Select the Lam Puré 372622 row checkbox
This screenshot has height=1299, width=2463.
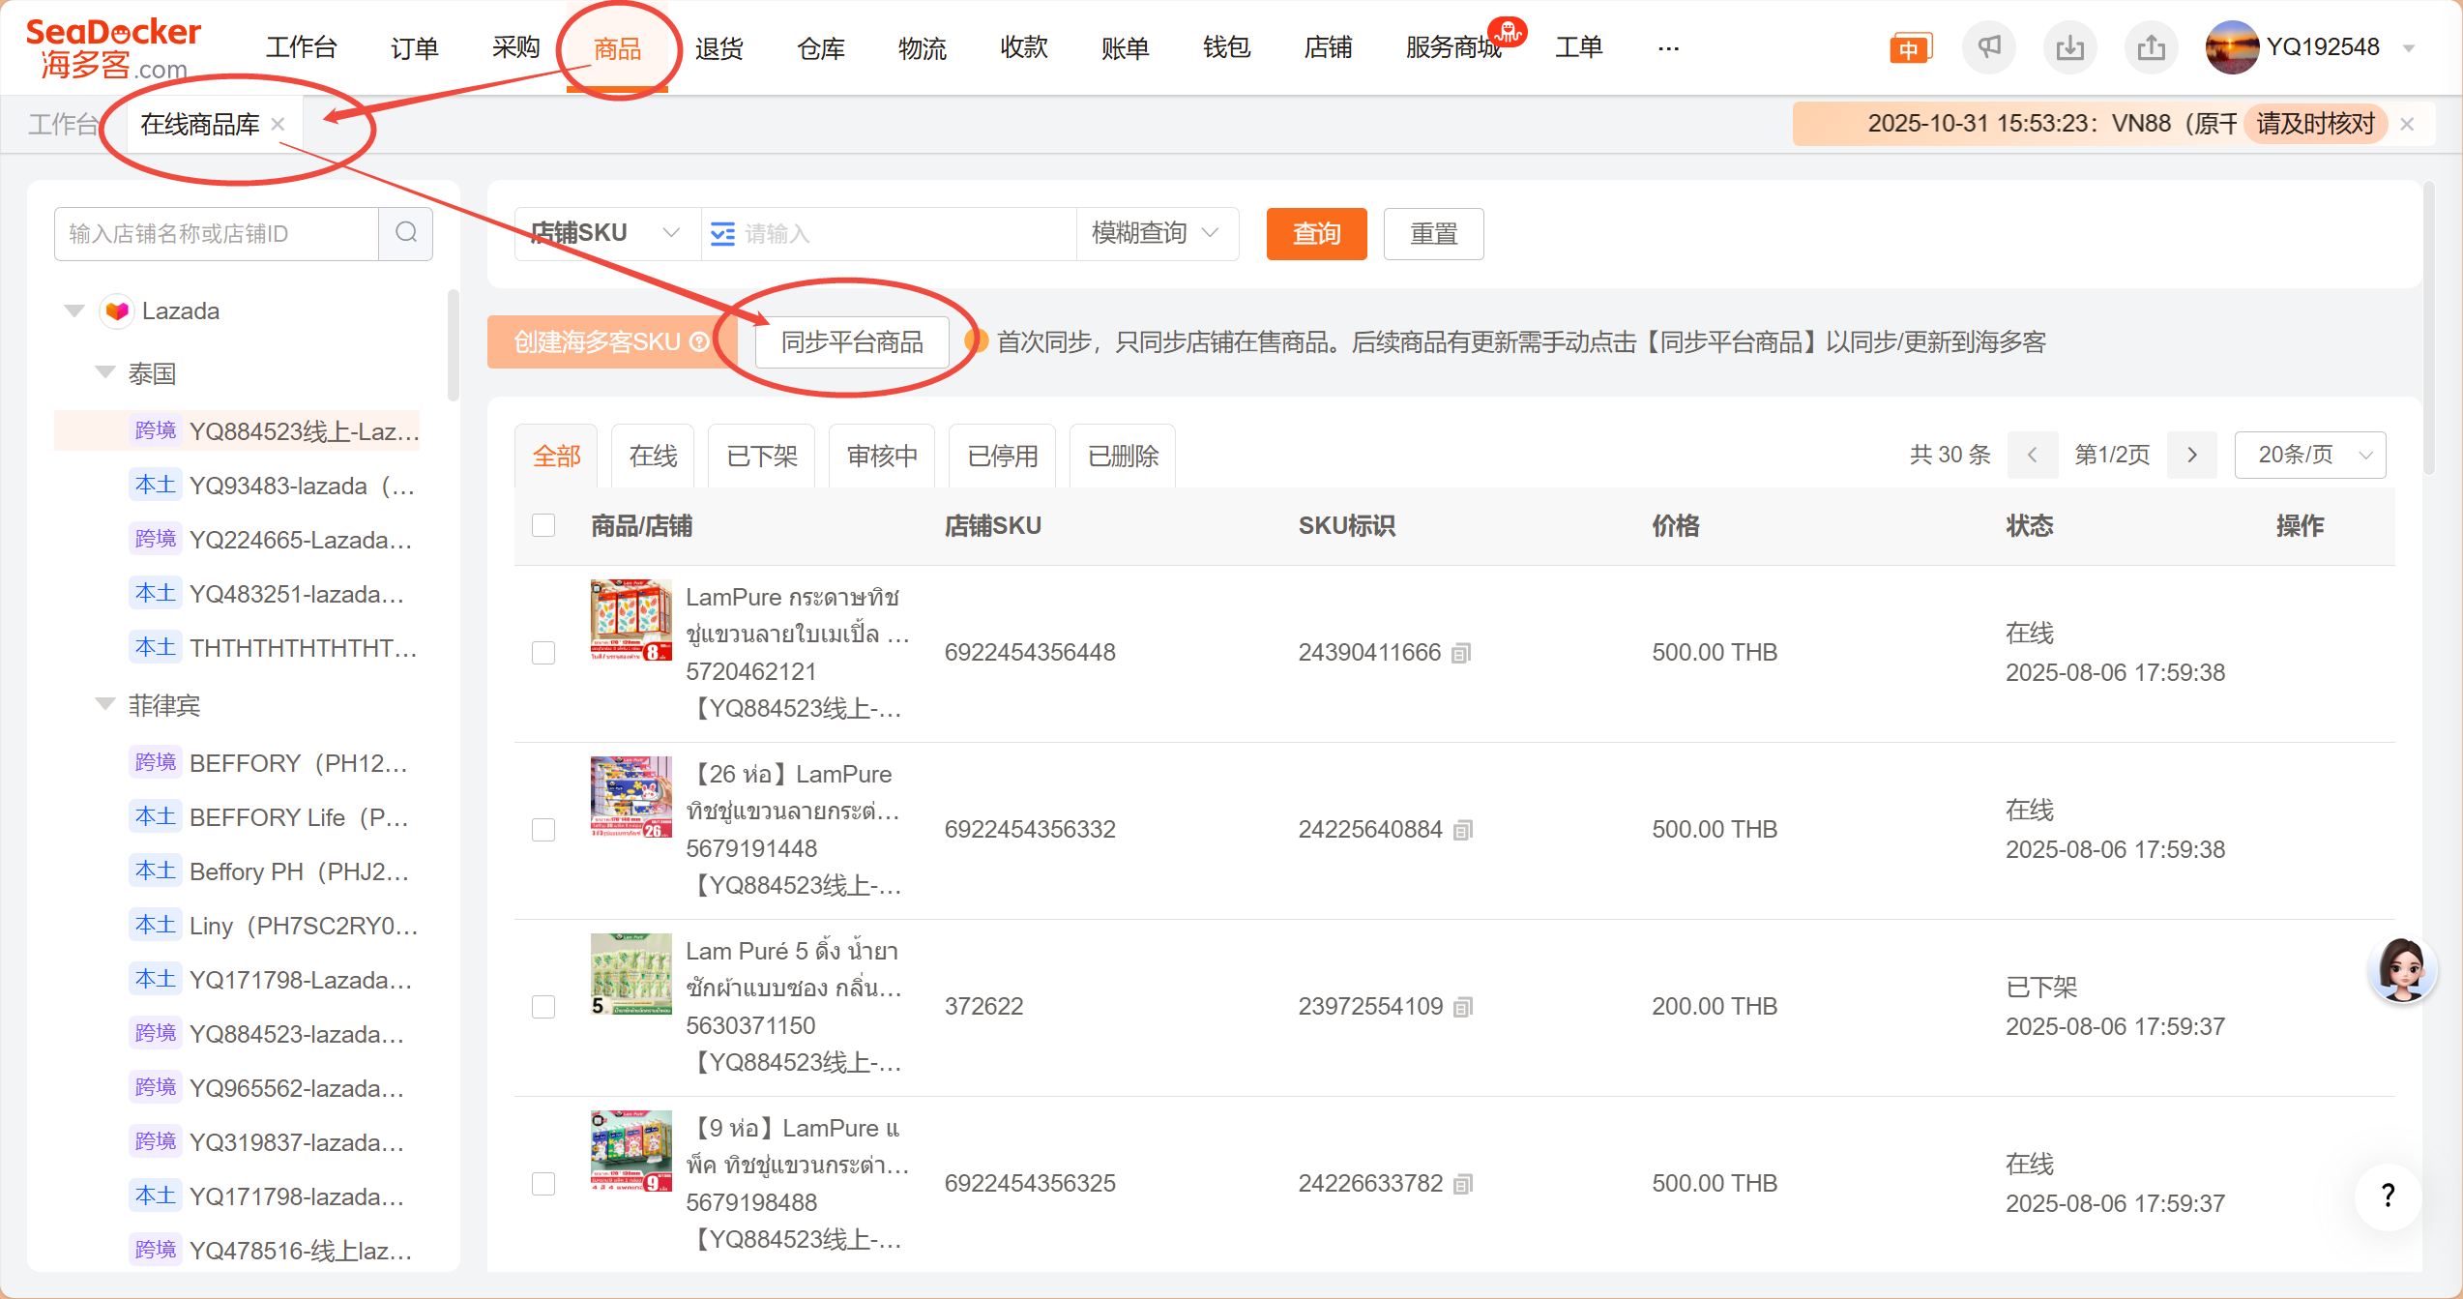tap(543, 1007)
